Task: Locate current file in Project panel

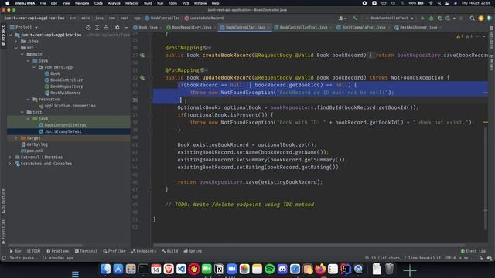Action: point(88,28)
